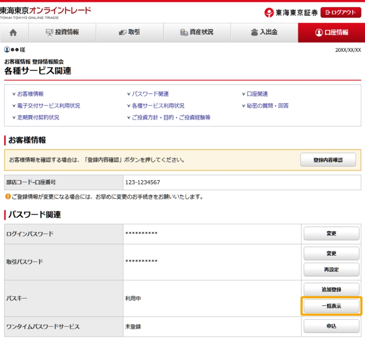The width and height of the screenshot is (365, 345).
Task: Click 申込 for ワンタイムパスワードサービス
Action: [331, 326]
